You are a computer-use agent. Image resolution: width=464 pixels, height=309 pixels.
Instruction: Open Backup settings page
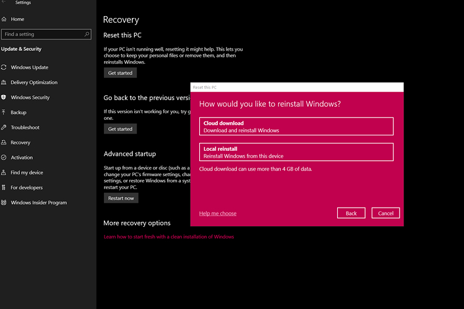[19, 112]
